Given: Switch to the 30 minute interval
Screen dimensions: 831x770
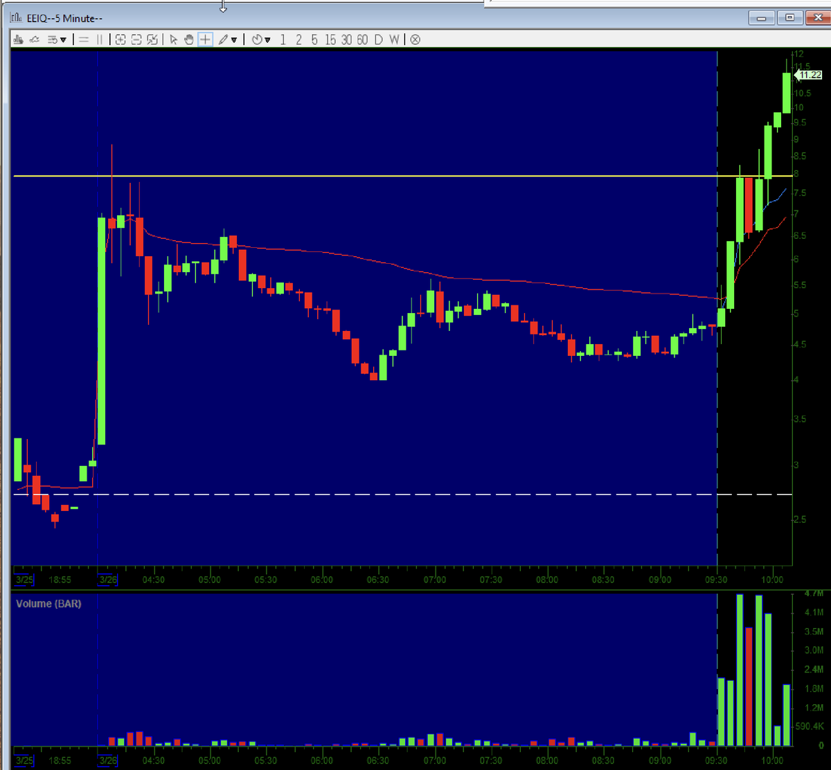Looking at the screenshot, I should click(346, 39).
